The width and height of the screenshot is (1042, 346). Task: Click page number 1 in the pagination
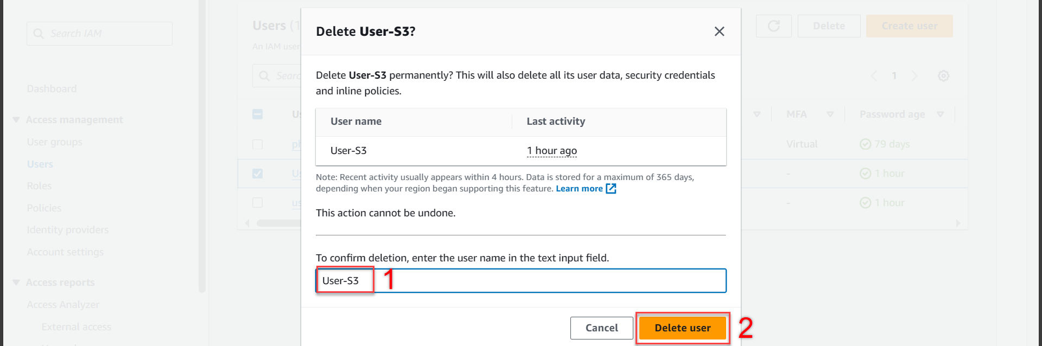pyautogui.click(x=894, y=76)
